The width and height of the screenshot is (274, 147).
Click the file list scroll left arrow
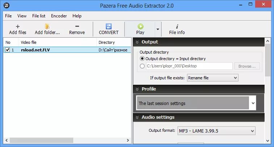pyautogui.click(x=7, y=140)
